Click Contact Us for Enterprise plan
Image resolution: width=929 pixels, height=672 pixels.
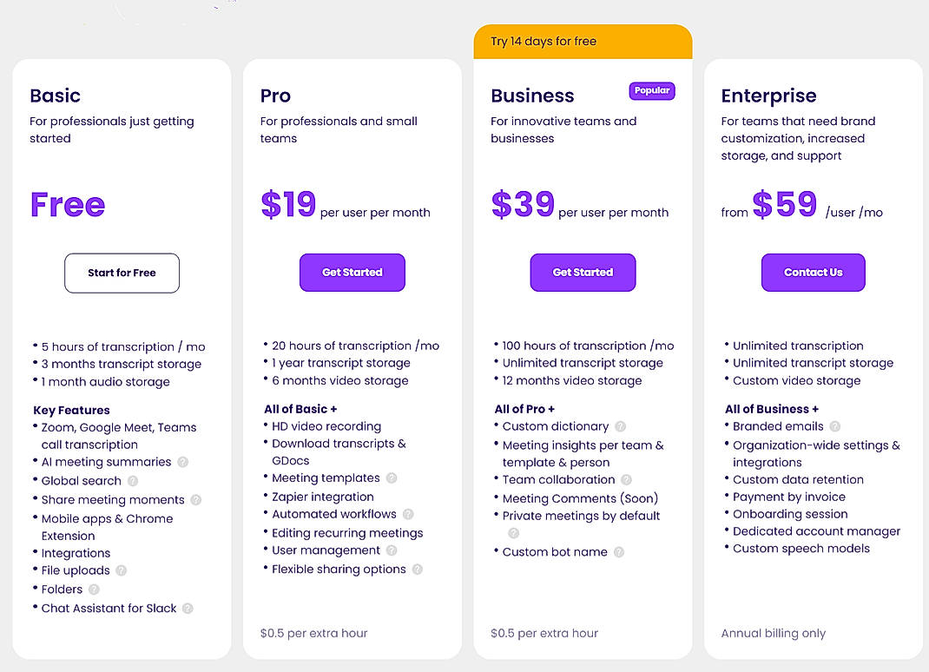pos(813,272)
